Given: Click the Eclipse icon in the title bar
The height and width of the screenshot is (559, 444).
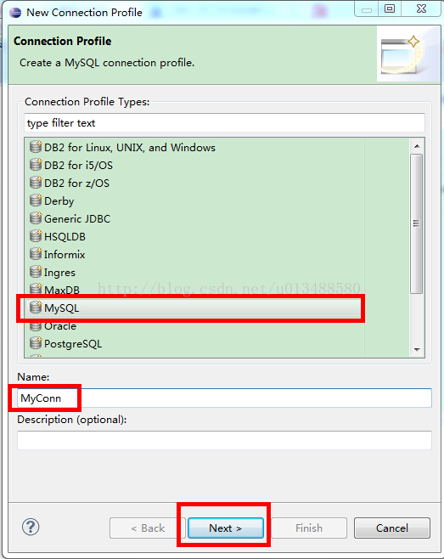Looking at the screenshot, I should point(15,13).
